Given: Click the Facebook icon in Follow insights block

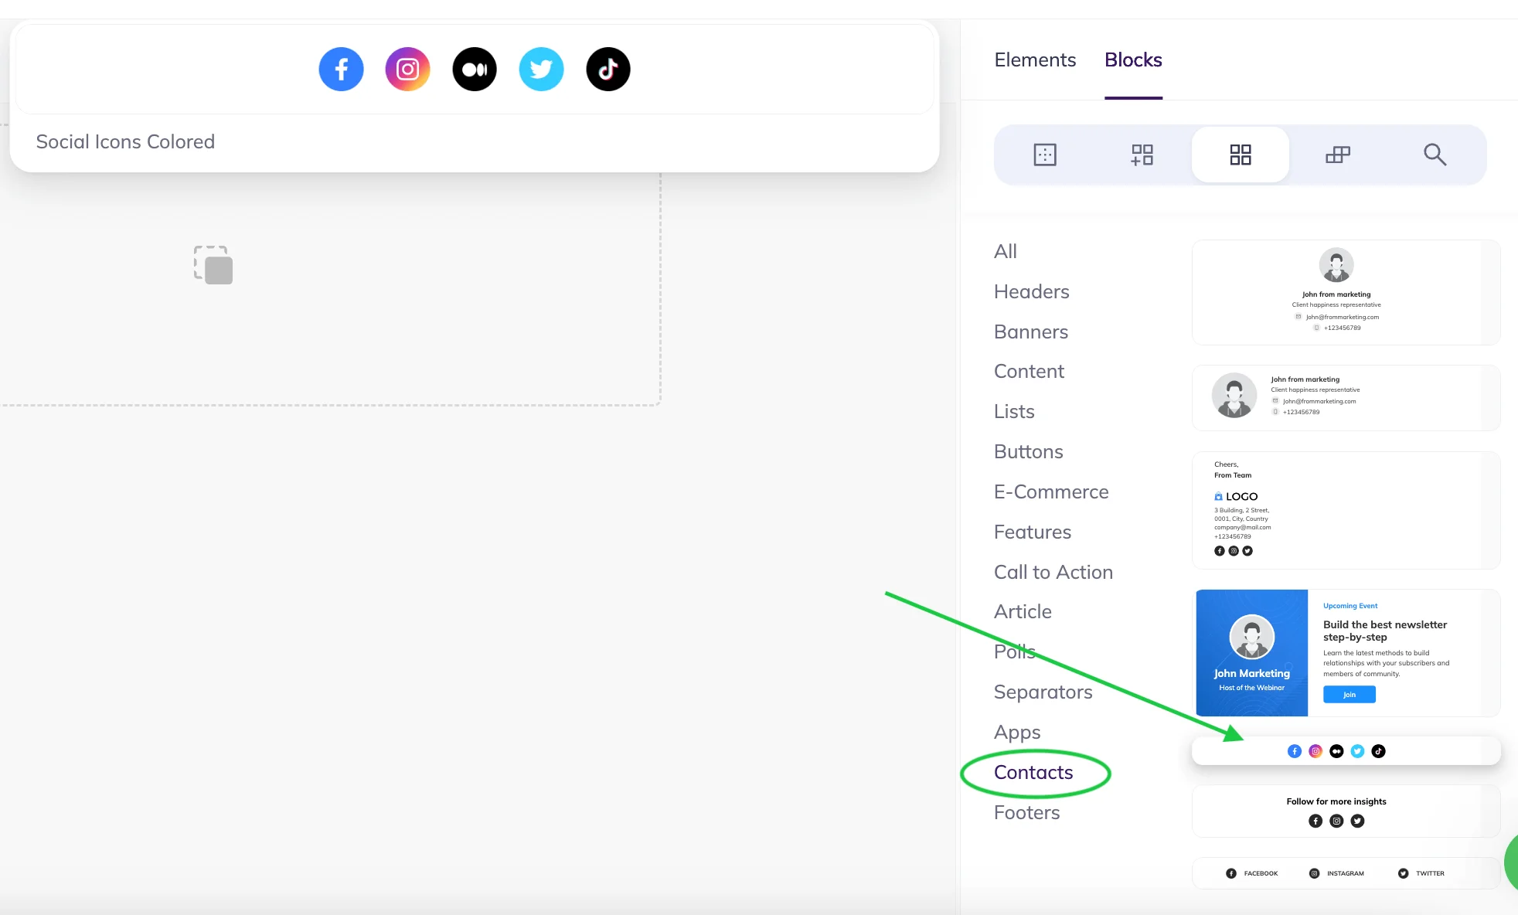Looking at the screenshot, I should (x=1315, y=821).
